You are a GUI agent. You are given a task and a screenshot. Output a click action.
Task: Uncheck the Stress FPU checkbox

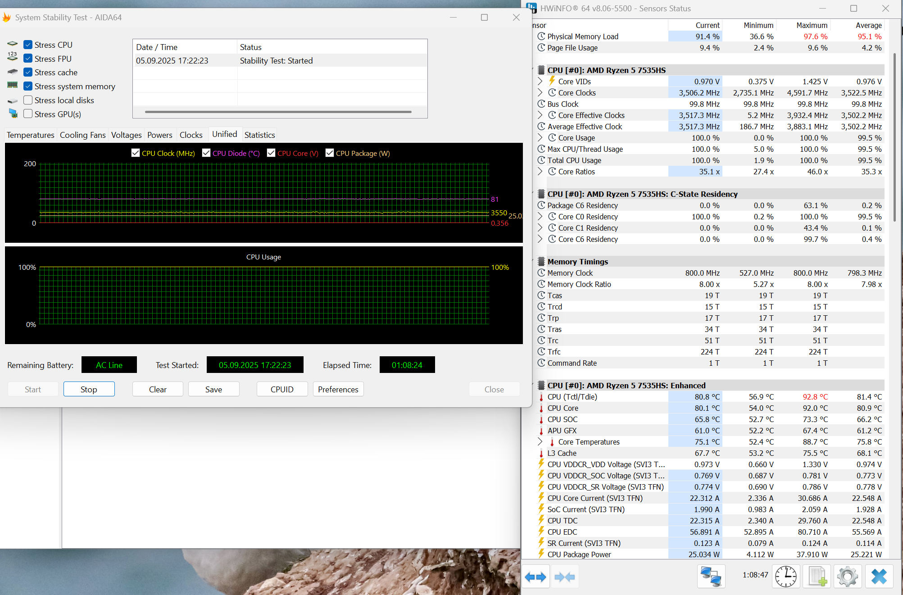click(28, 59)
